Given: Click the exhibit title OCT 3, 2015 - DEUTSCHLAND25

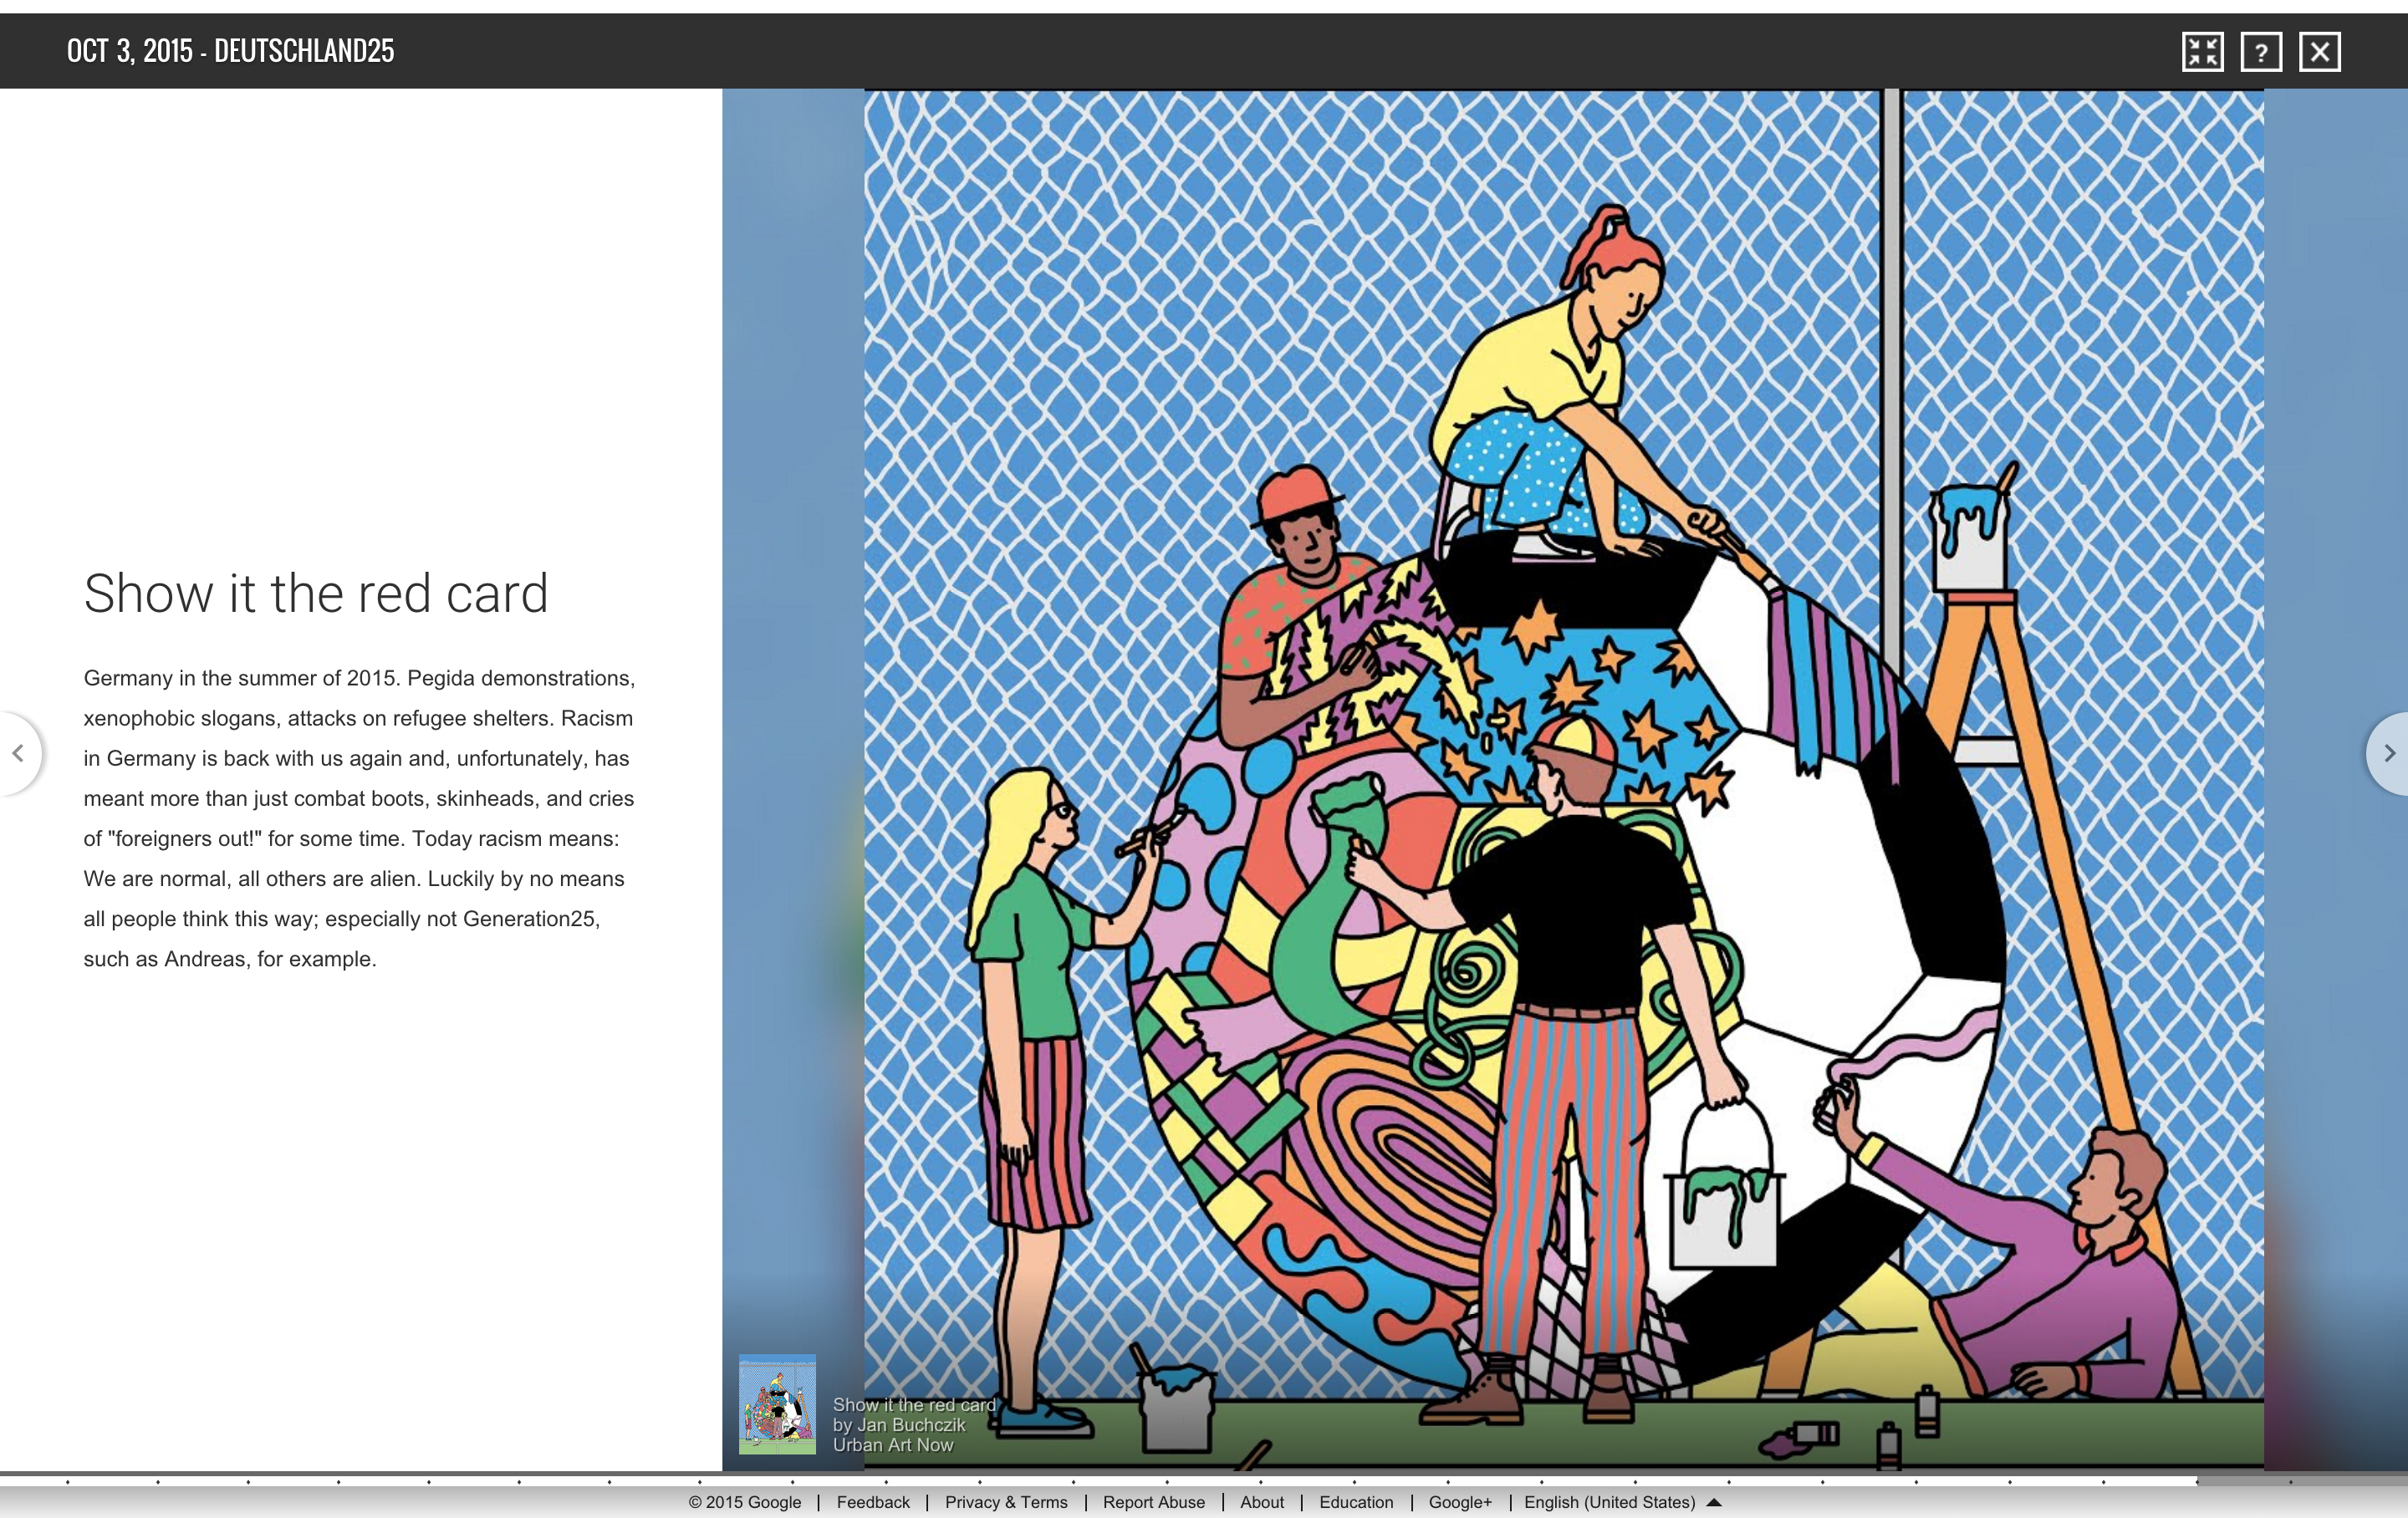Looking at the screenshot, I should (x=231, y=51).
